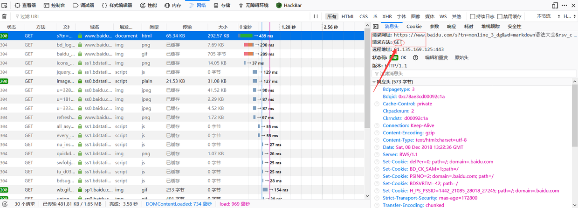Open the Cookie details tab
Image resolution: width=578 pixels, height=208 pixels.
(414, 27)
